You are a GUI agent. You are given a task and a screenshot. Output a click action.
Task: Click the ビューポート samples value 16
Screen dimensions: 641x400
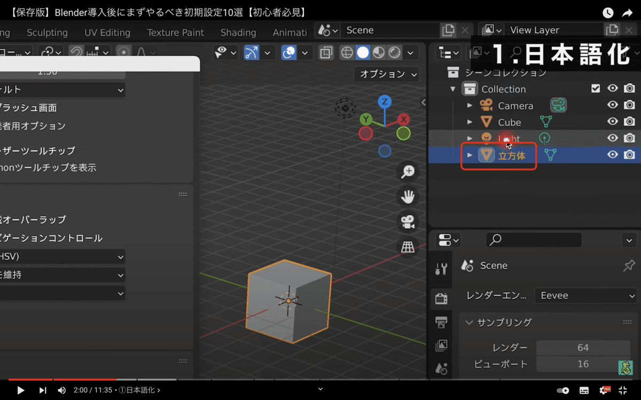click(583, 364)
